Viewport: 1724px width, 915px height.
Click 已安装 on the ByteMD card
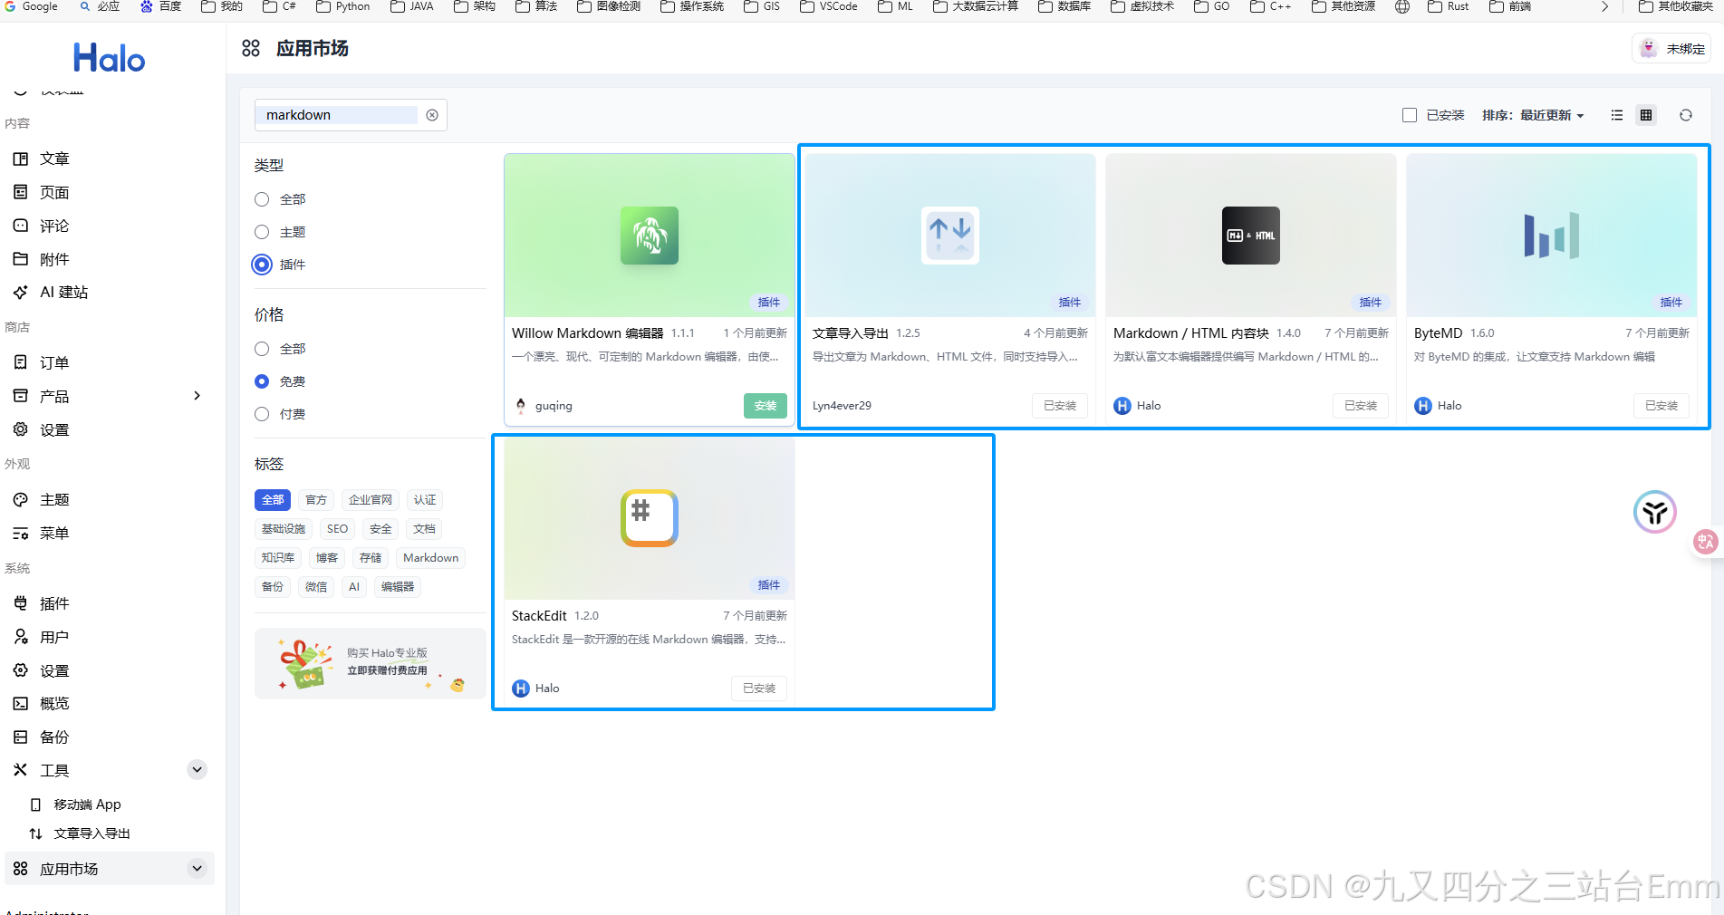(1661, 406)
